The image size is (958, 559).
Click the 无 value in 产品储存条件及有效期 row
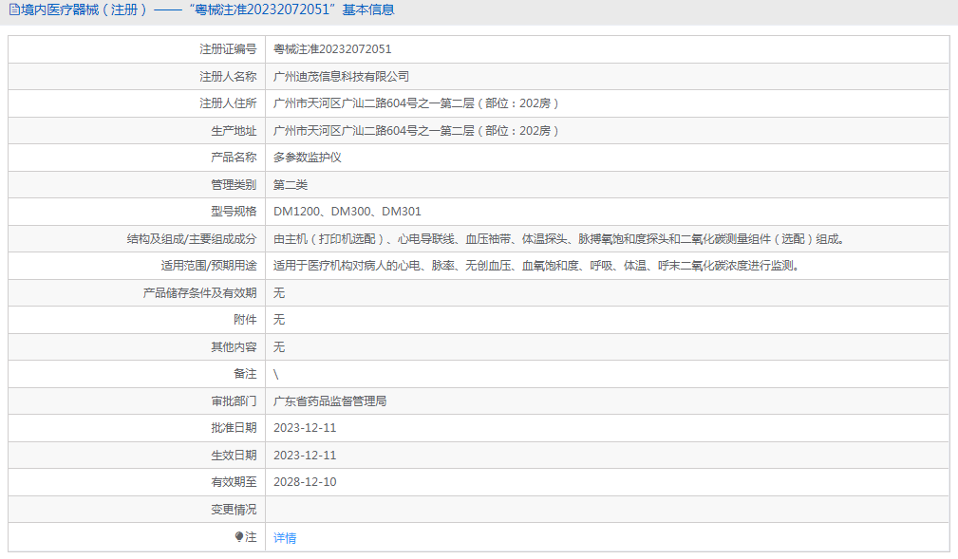point(279,292)
